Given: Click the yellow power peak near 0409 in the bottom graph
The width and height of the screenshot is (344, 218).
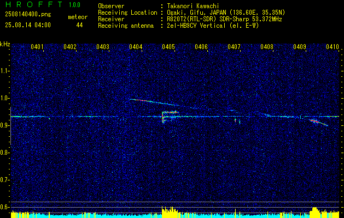Looking at the screenshot, I should click(x=314, y=212).
